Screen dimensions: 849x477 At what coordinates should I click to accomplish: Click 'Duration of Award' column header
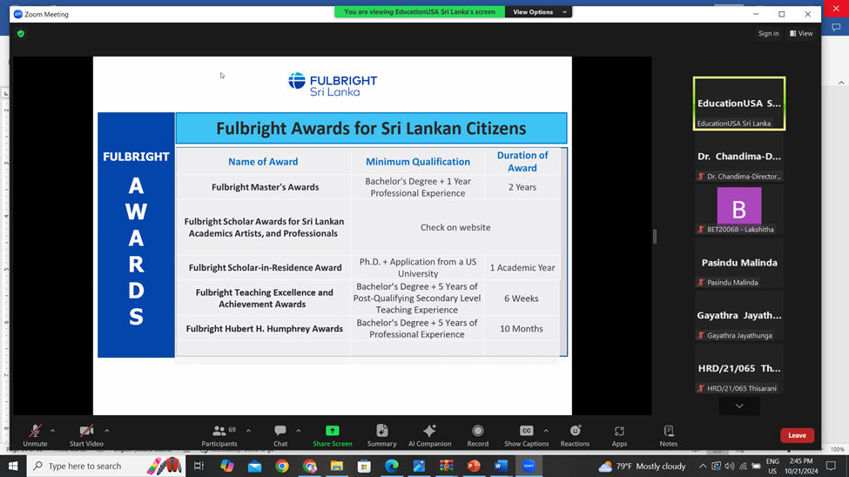[522, 162]
